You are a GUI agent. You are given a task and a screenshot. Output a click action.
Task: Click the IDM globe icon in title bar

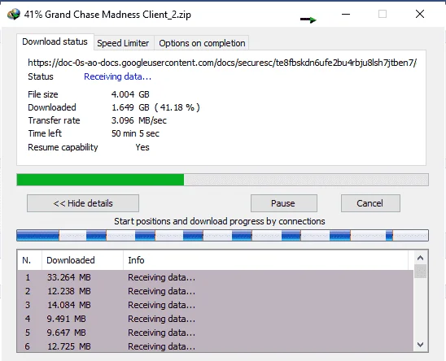[x=14, y=14]
